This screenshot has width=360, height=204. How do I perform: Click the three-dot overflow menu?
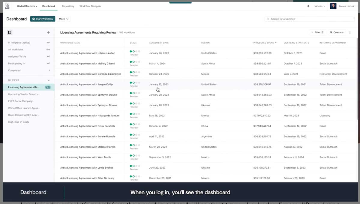click(350, 32)
